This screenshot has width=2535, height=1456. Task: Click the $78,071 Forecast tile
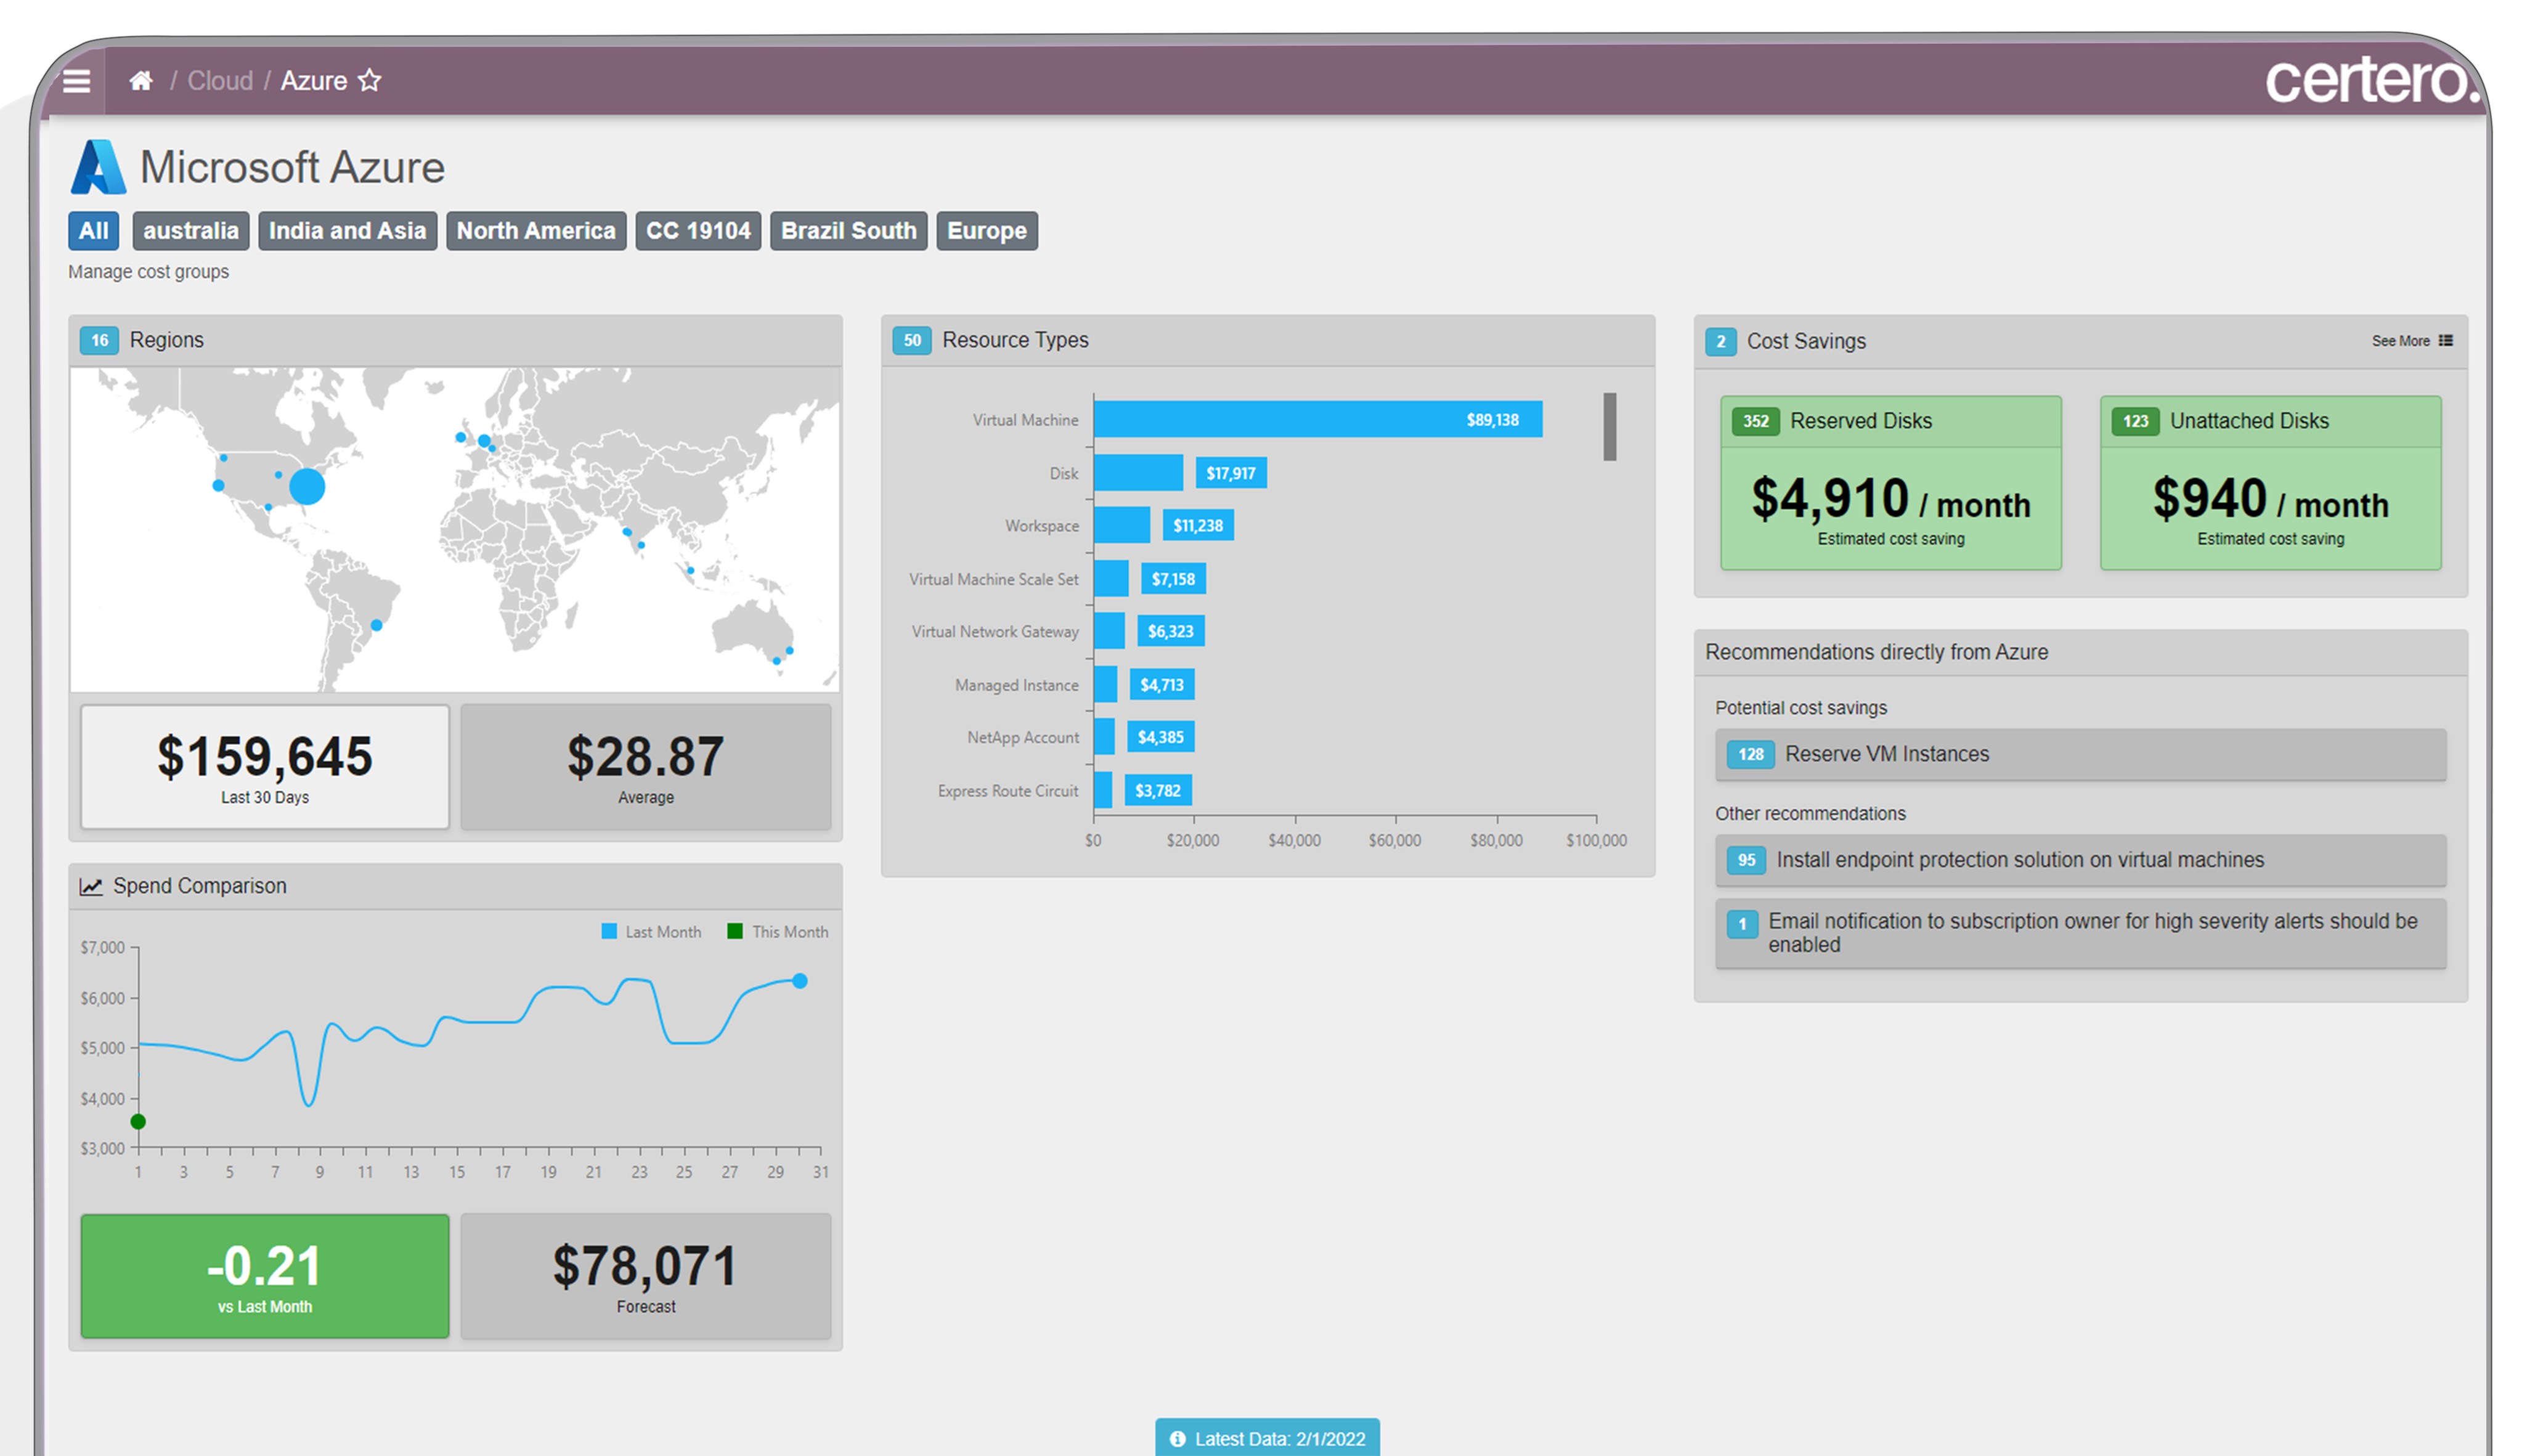tap(646, 1276)
